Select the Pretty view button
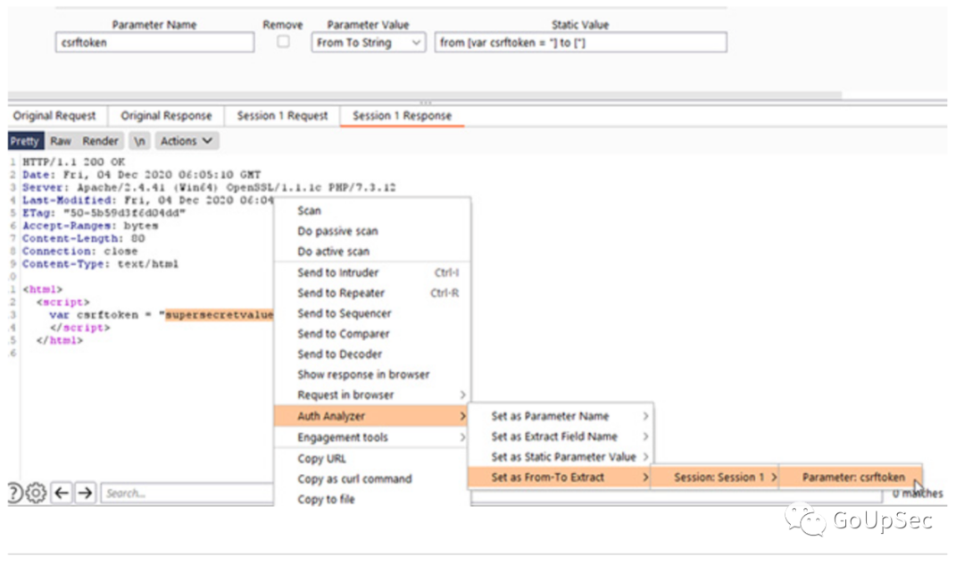 pos(25,141)
